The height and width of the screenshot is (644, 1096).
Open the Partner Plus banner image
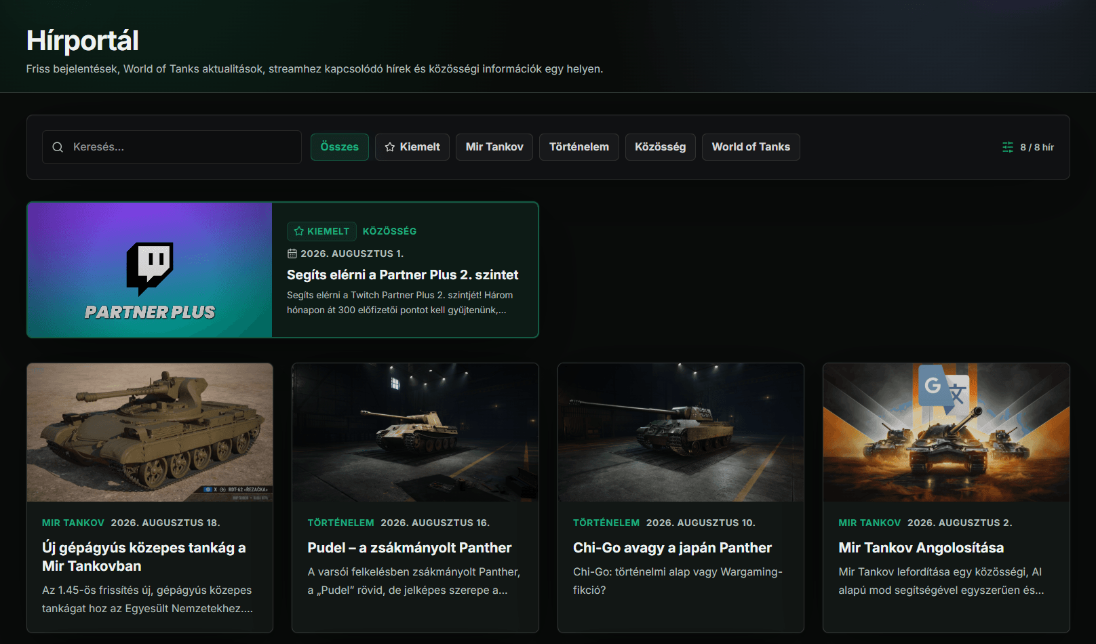point(150,270)
